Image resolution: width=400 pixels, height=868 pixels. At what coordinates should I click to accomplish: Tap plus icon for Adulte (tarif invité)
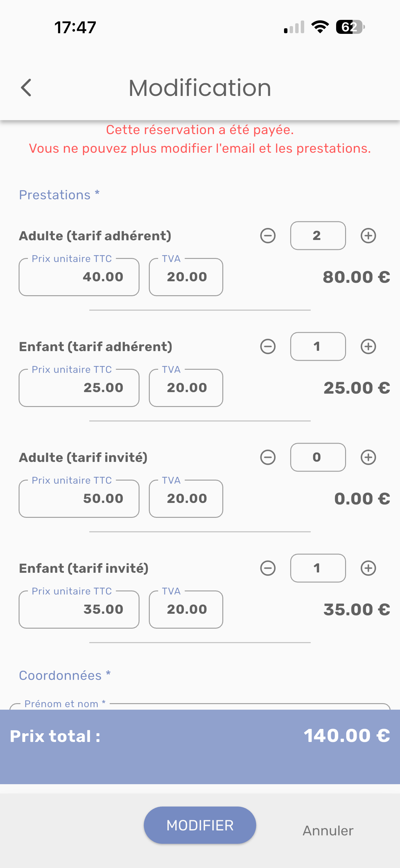pos(368,457)
